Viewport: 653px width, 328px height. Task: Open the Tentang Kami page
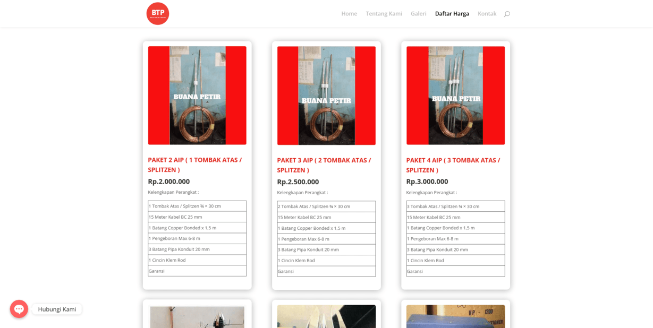coord(384,14)
